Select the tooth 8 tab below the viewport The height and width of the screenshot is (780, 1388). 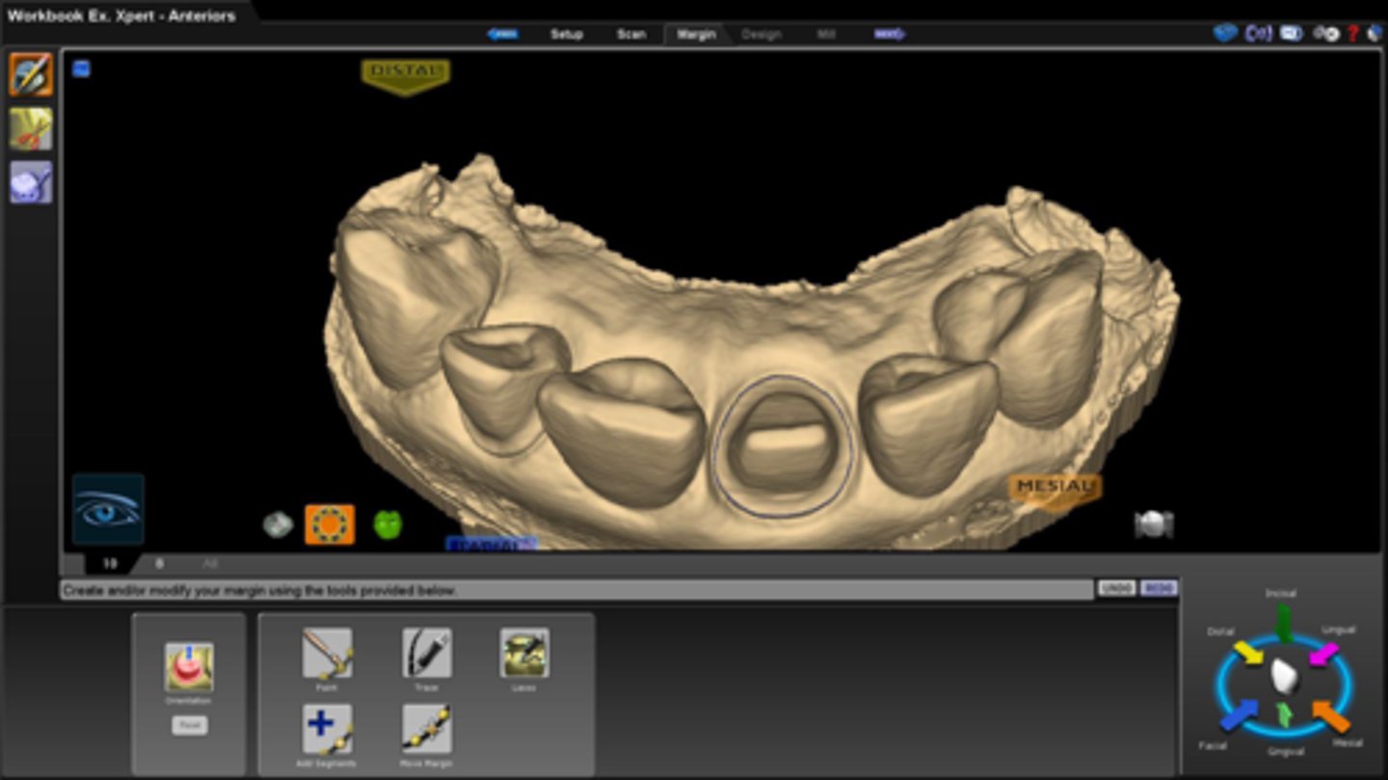coord(160,563)
